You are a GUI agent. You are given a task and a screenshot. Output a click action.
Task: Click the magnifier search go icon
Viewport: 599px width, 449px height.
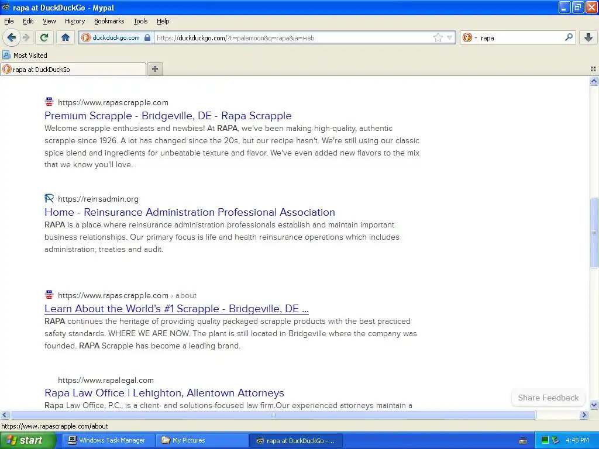click(569, 37)
